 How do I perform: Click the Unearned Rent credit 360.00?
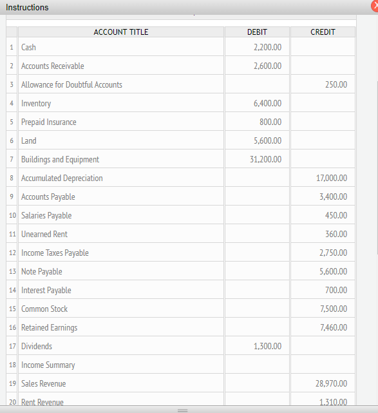pos(336,234)
